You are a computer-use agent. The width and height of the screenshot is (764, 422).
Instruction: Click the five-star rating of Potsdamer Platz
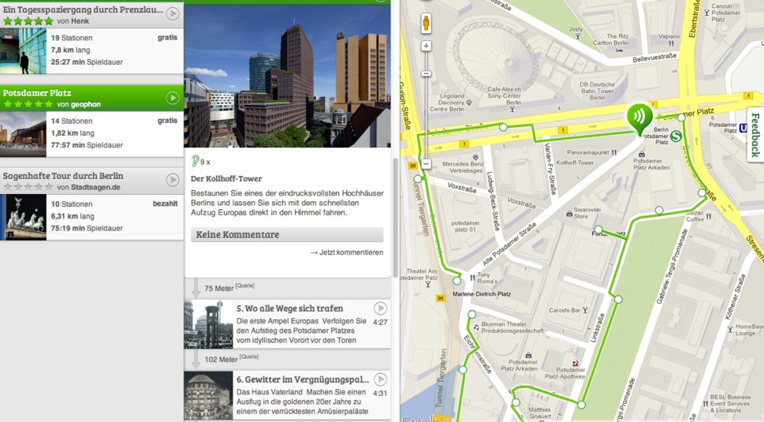(x=28, y=104)
